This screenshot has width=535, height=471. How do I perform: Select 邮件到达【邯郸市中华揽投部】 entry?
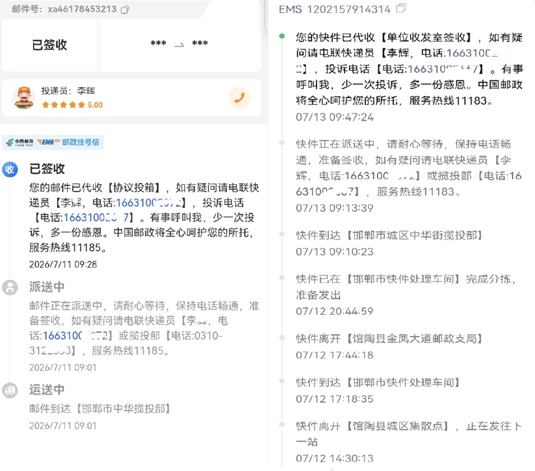(100, 409)
